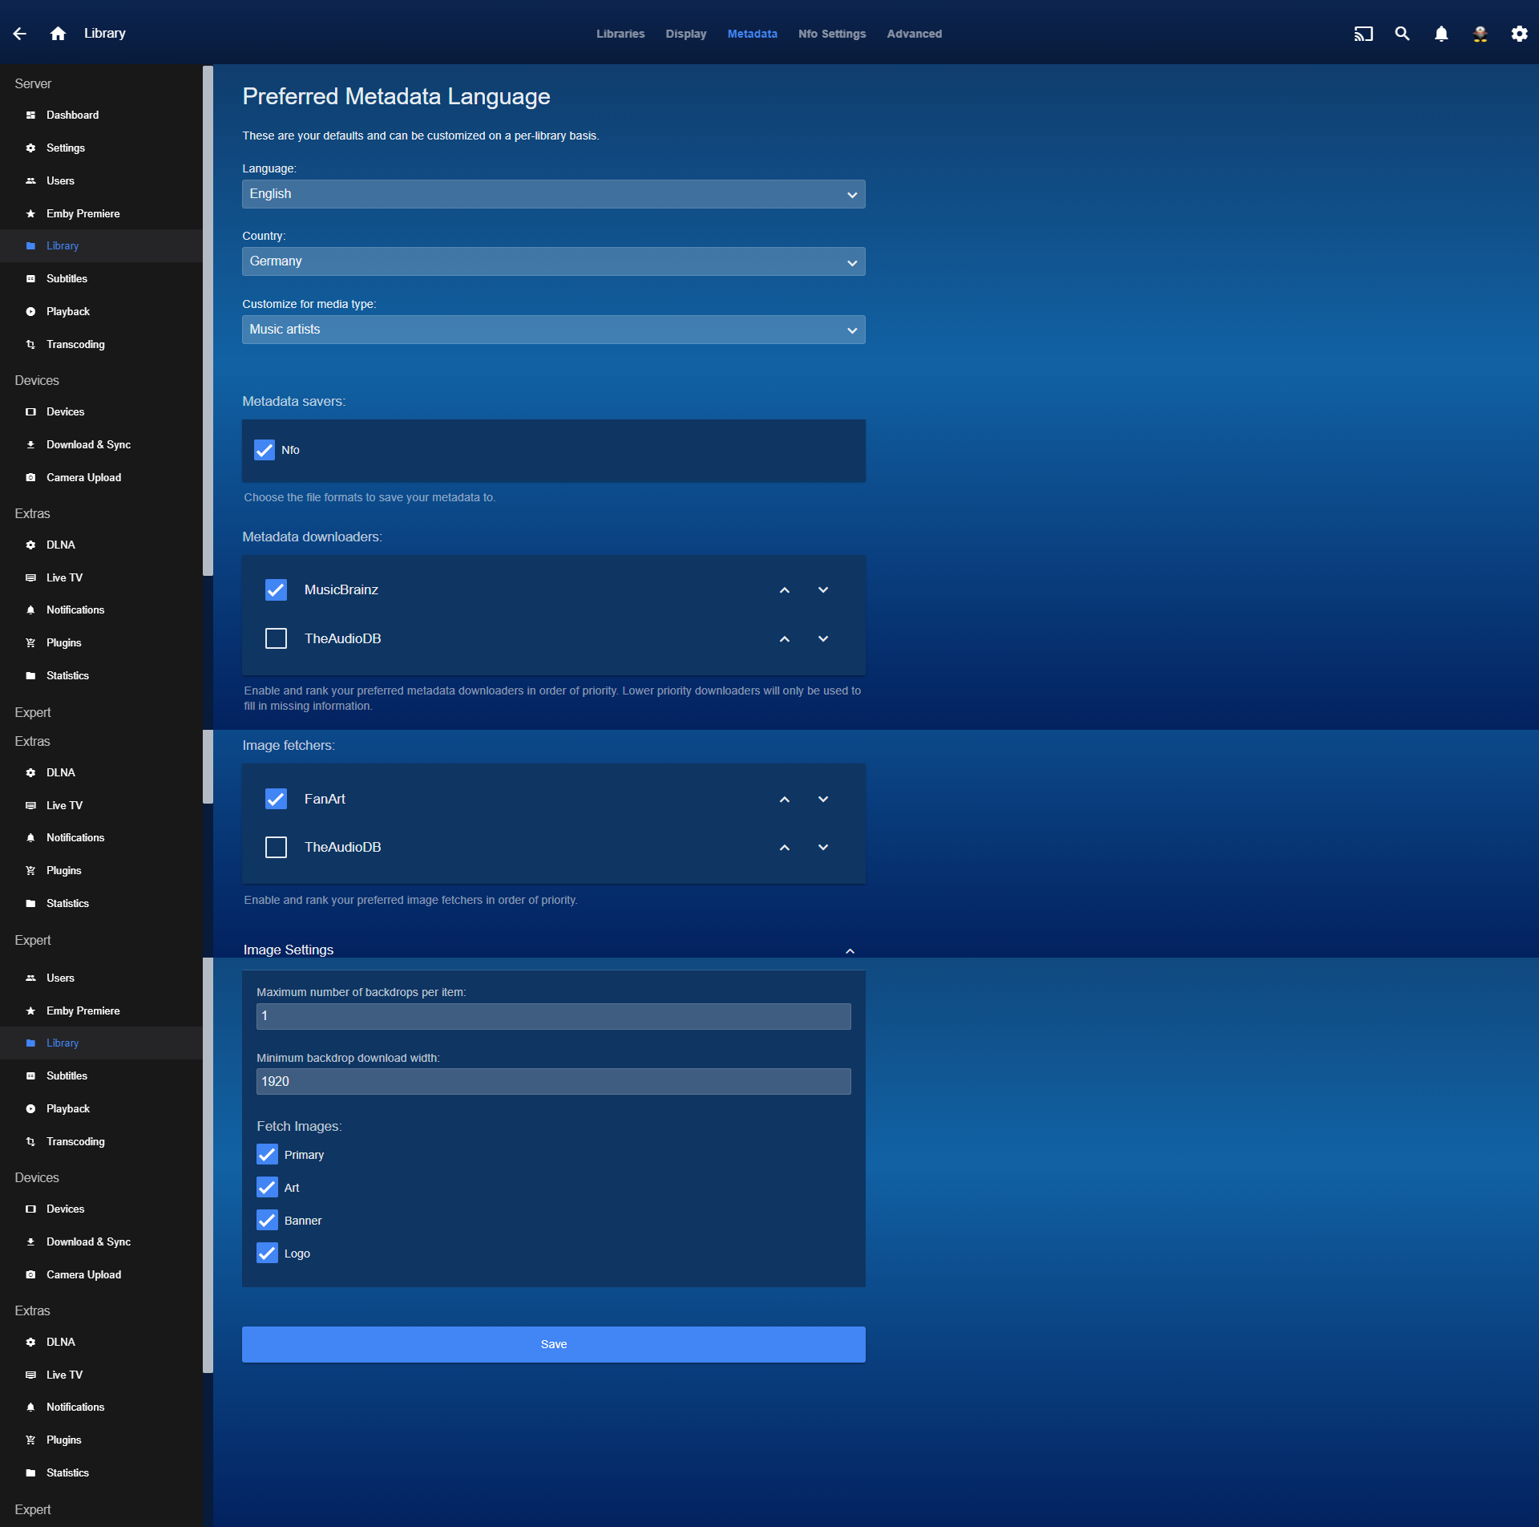The height and width of the screenshot is (1527, 1539).
Task: Click the Save button
Action: [x=553, y=1344]
